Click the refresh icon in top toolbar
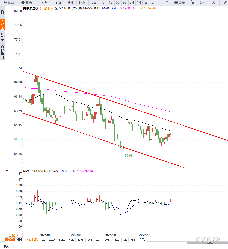228x249 pixels. [x=44, y=3]
